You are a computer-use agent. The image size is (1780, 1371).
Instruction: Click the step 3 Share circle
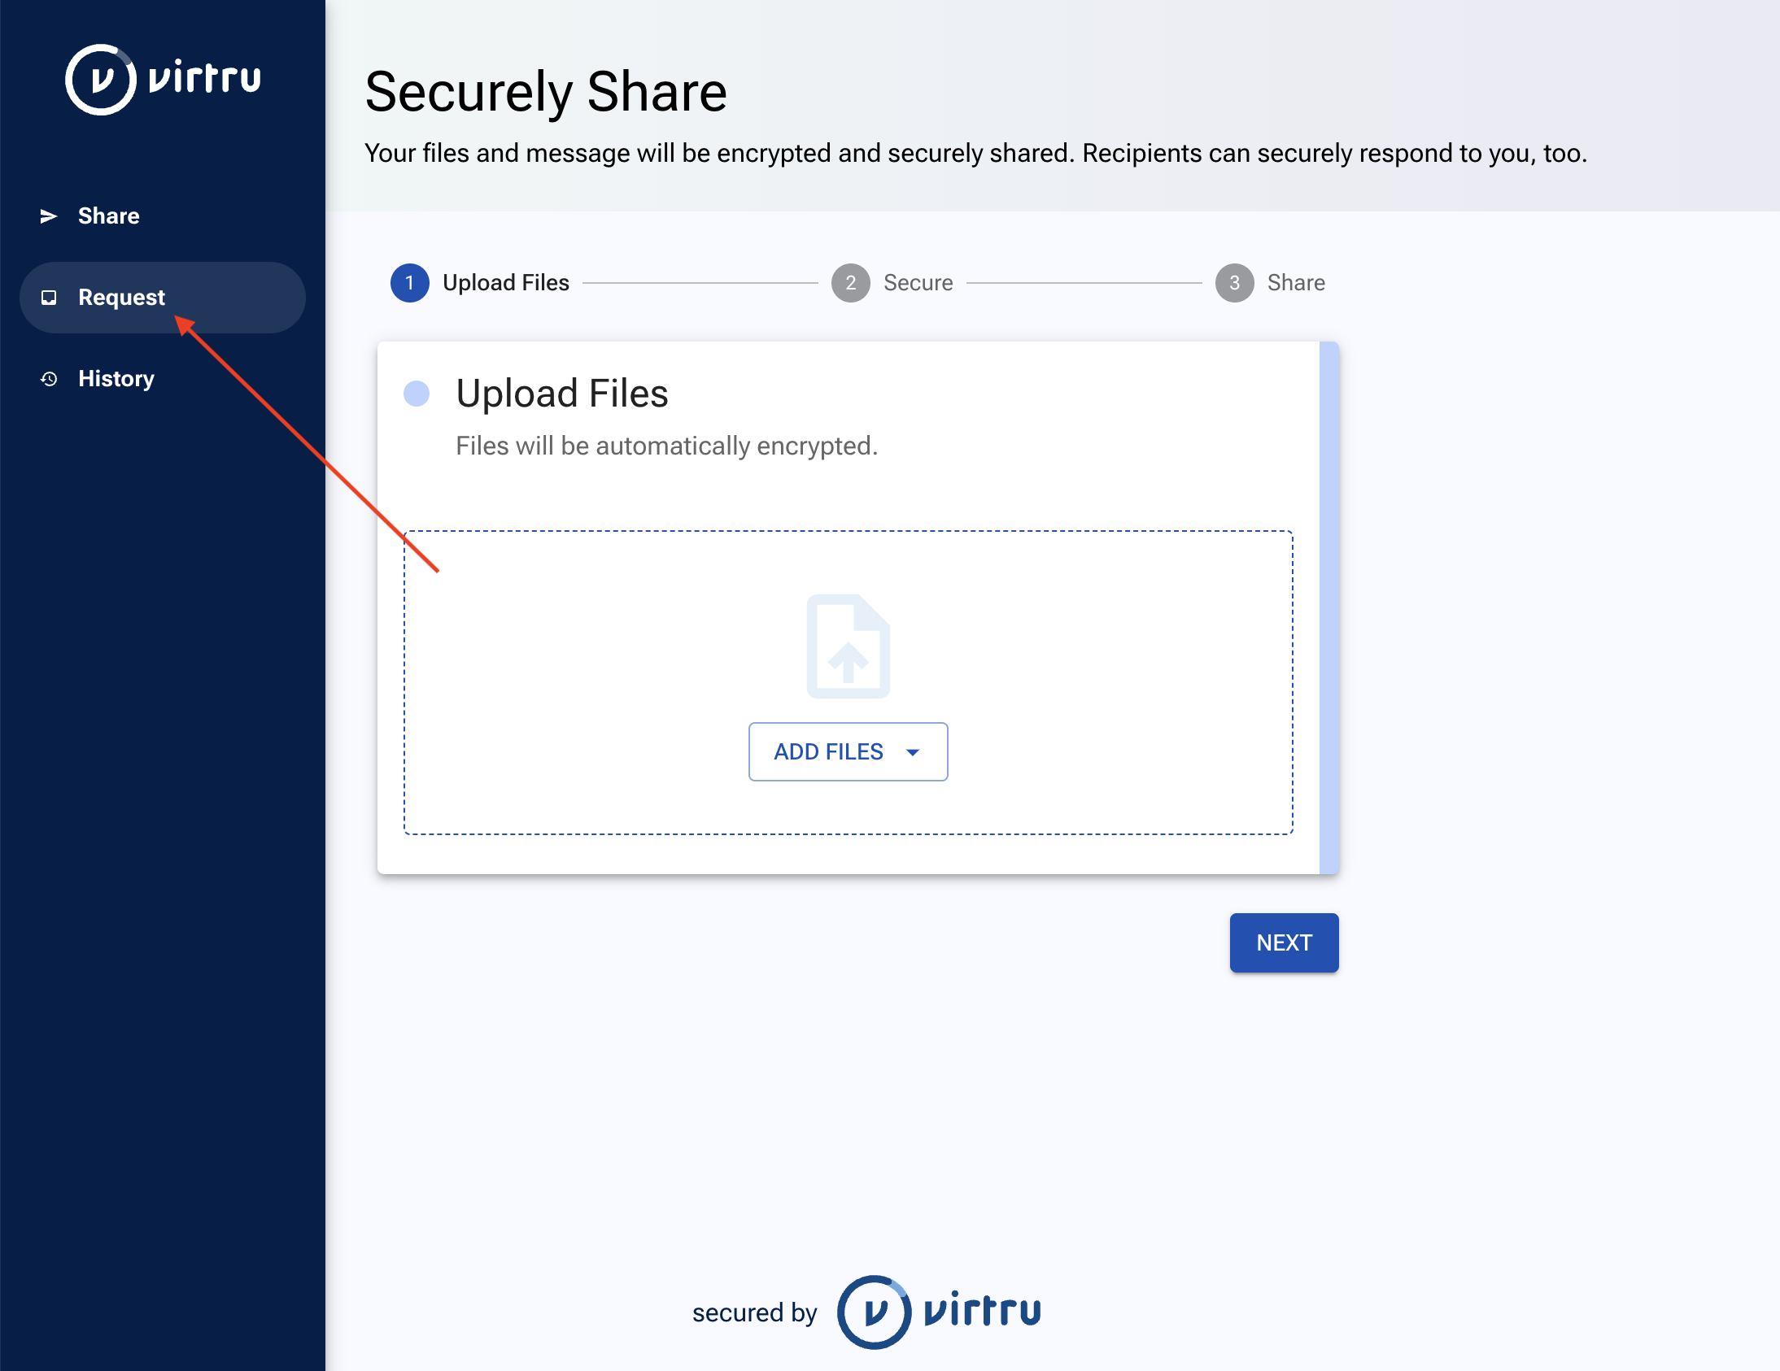(x=1235, y=283)
